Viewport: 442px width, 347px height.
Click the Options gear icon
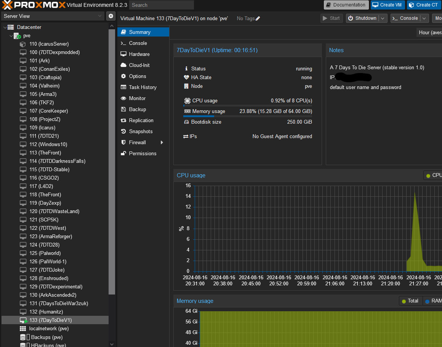click(123, 76)
